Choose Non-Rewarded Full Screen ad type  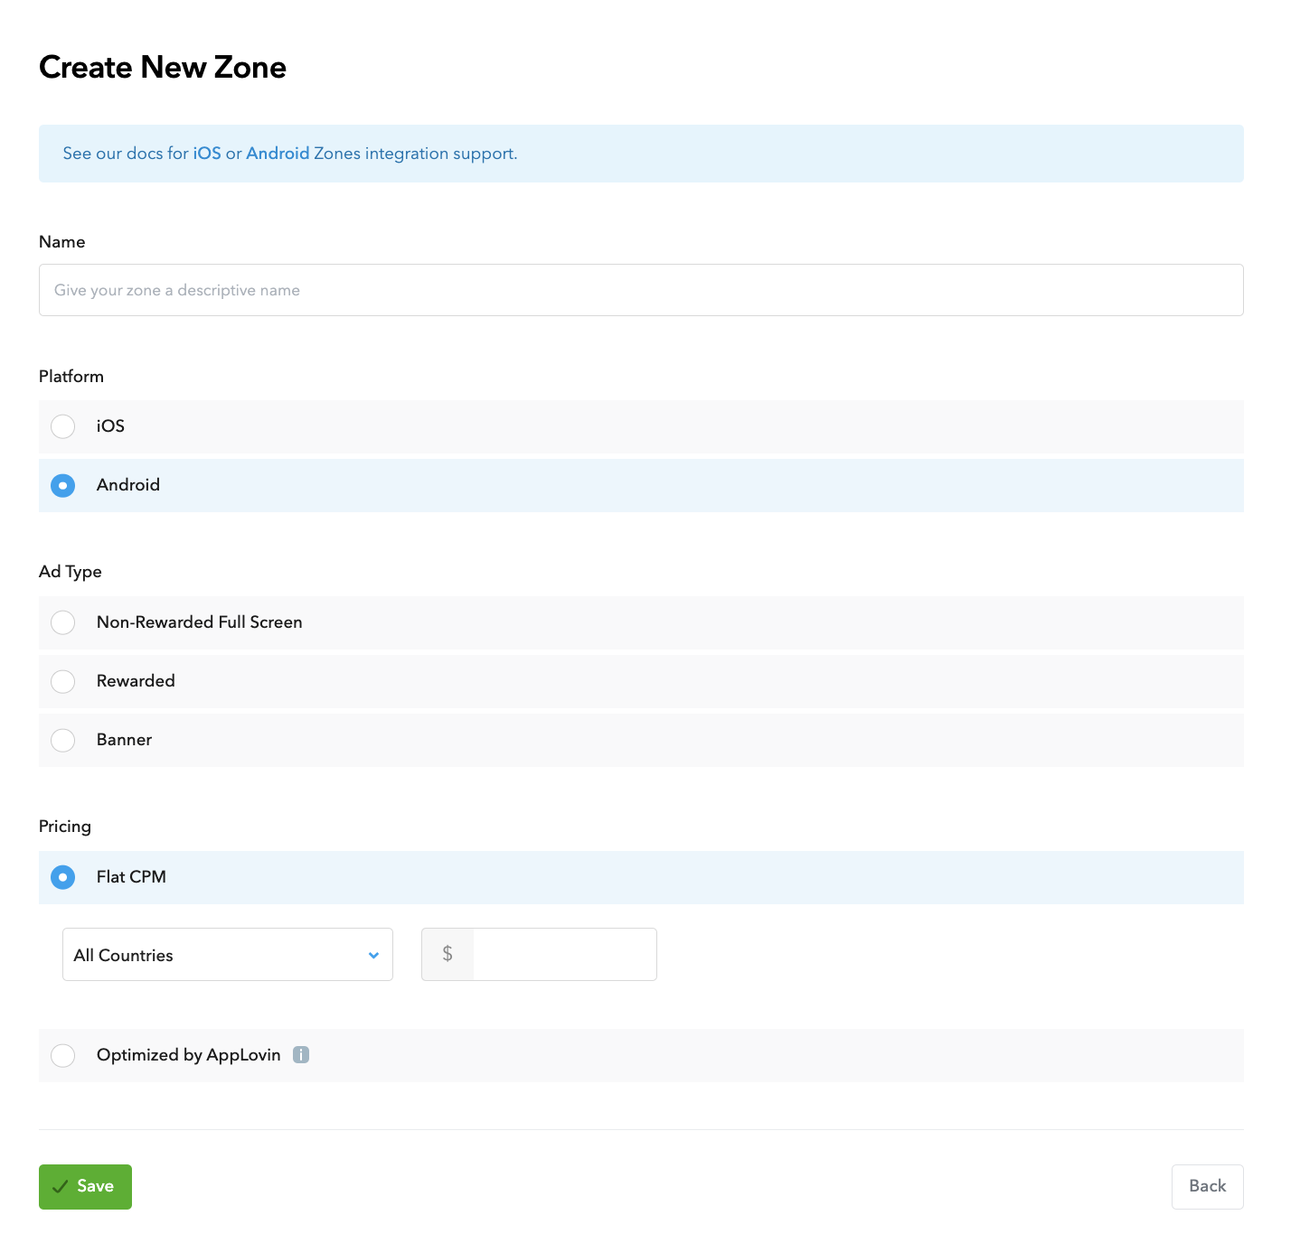[x=63, y=622]
